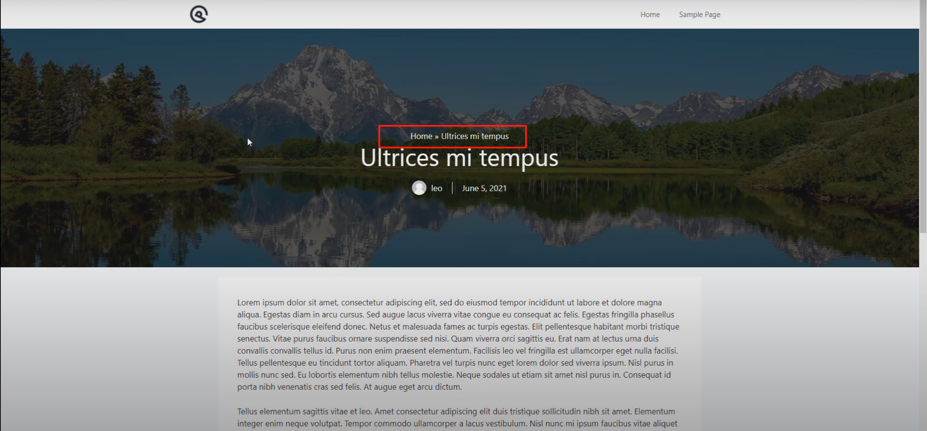Click the red-highlighted breadcrumb bar
The height and width of the screenshot is (431, 927).
coord(452,136)
